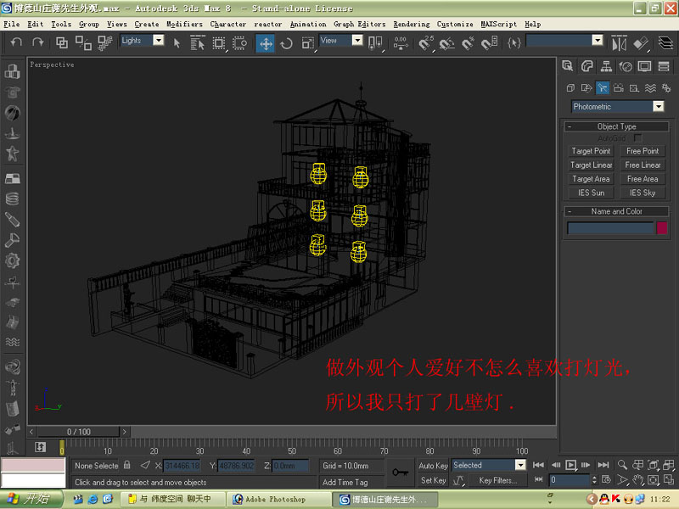
Task: Click the Zoom magnifier viewport control
Action: tap(622, 465)
